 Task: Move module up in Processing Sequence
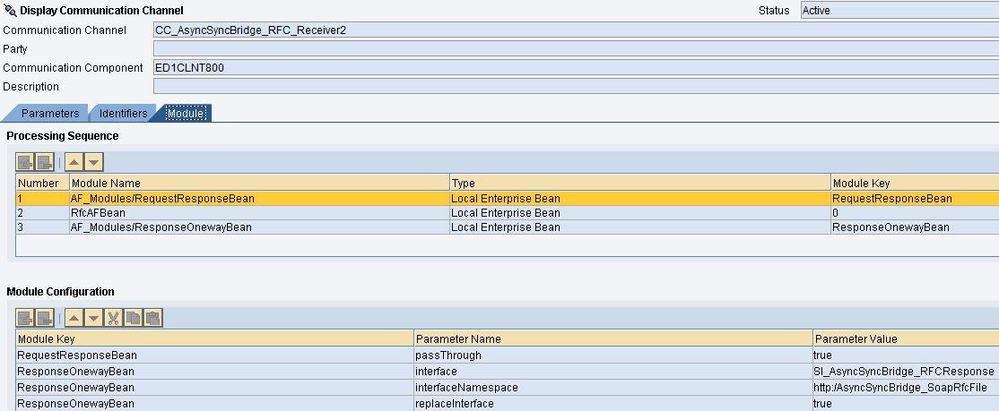click(x=75, y=162)
